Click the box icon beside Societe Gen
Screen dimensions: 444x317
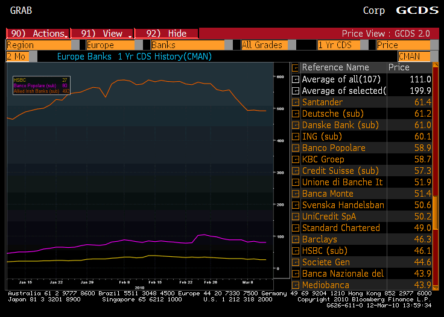pos(296,262)
